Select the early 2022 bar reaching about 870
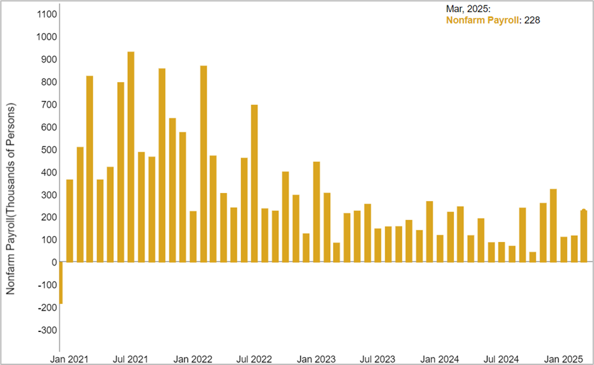Image resolution: width=594 pixels, height=365 pixels. click(203, 164)
